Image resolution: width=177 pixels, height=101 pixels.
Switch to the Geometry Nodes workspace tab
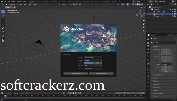click(x=105, y=2)
